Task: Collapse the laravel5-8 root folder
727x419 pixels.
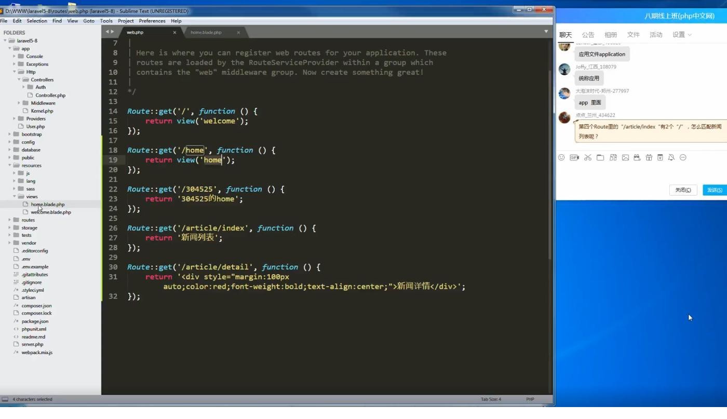Action: pos(5,40)
